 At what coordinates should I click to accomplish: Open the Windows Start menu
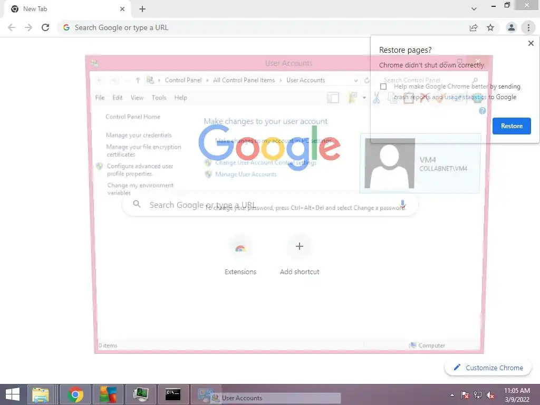[13, 394]
